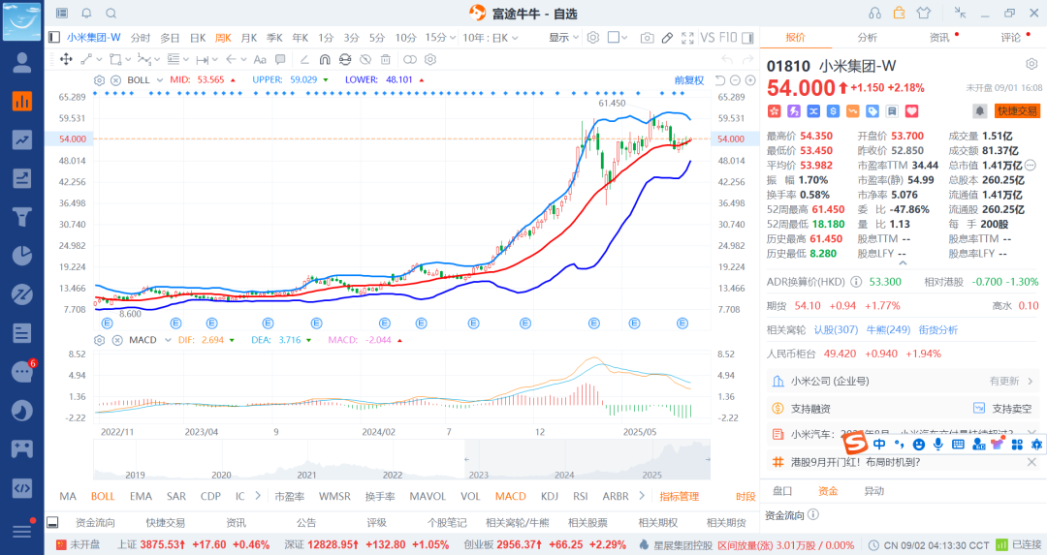1047x555 pixels.
Task: Collapse quote details with up chevron
Action: (x=903, y=262)
